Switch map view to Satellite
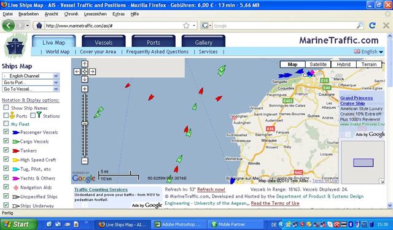Screen dimensions: 393x230 (318, 64)
